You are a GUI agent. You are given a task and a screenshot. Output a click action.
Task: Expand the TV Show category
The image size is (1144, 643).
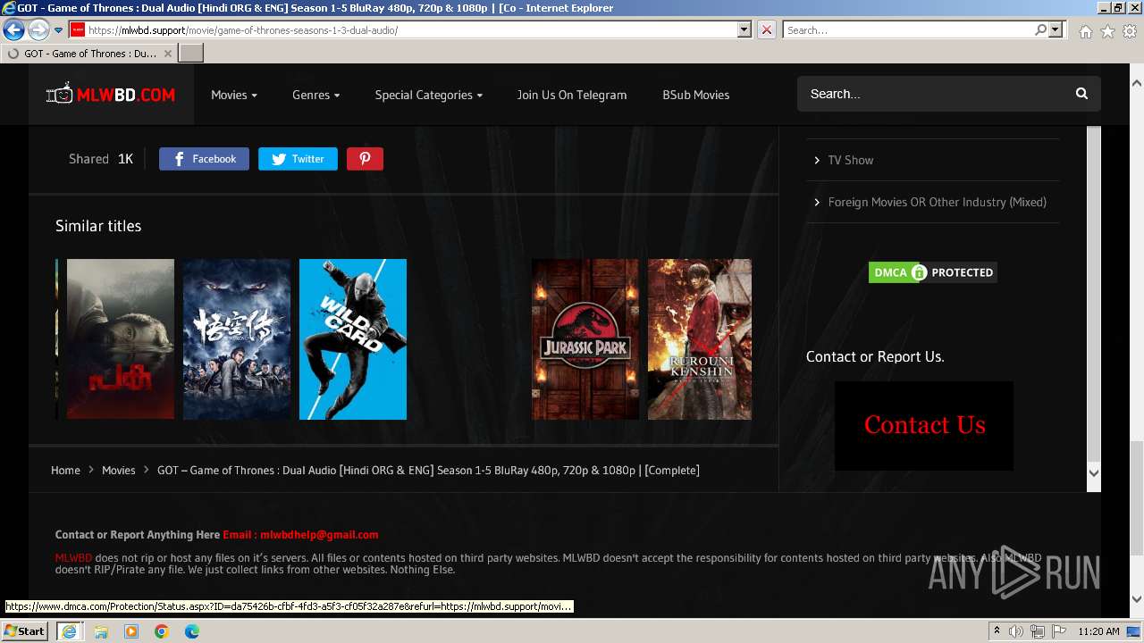coord(850,160)
